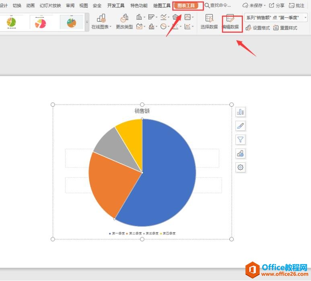The height and width of the screenshot is (281, 311).
Task: Open the 未保存 cloud save dropdown
Action: coord(255,6)
